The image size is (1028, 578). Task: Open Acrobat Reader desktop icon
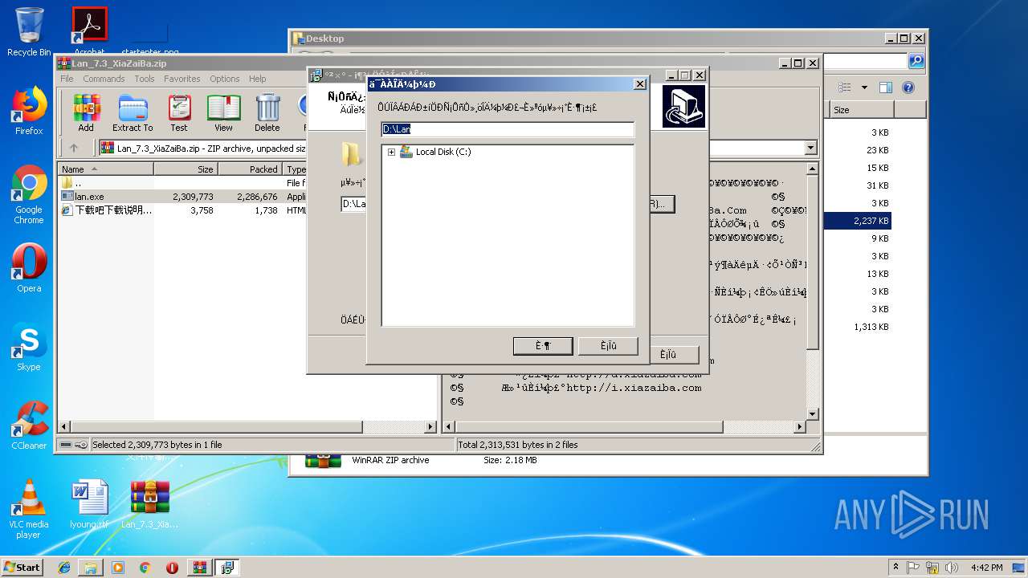pyautogui.click(x=89, y=32)
